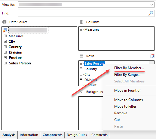Screen dimensions: 156x139
Task: Expand the City dimension in Data Source
Action: [5, 42]
